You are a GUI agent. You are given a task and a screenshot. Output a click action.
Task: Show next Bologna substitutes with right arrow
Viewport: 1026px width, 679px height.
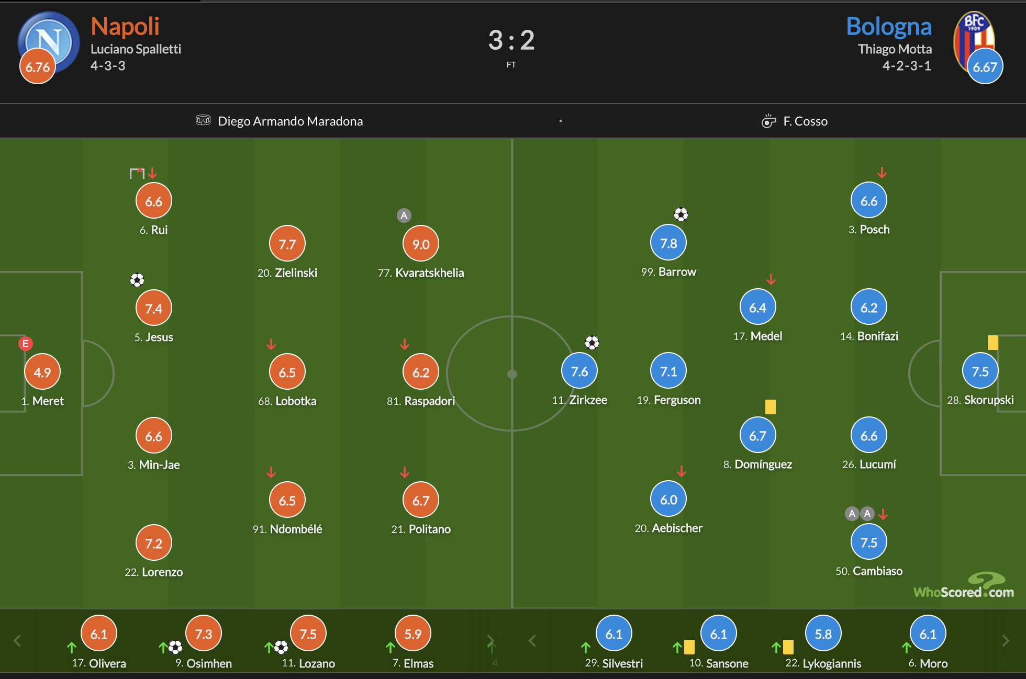[x=1005, y=641]
